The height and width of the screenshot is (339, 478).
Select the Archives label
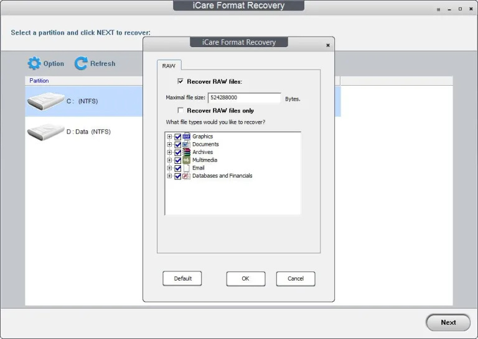tap(202, 152)
